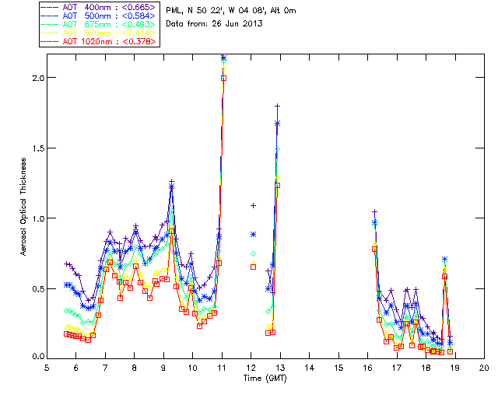
Task: Click the red square peak marker at time 11
Action: tap(223, 78)
